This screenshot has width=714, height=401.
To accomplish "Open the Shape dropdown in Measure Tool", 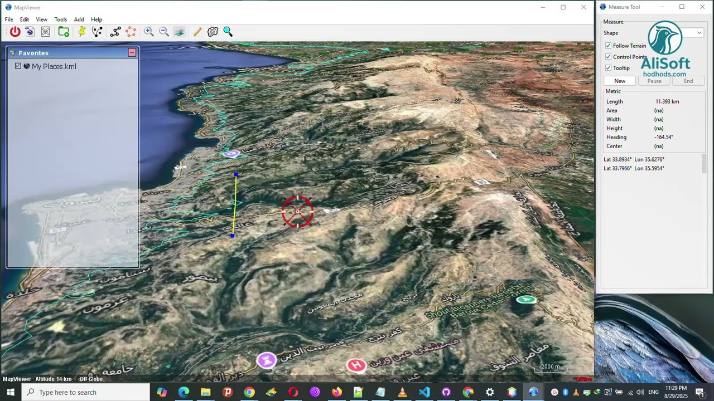I will (699, 33).
